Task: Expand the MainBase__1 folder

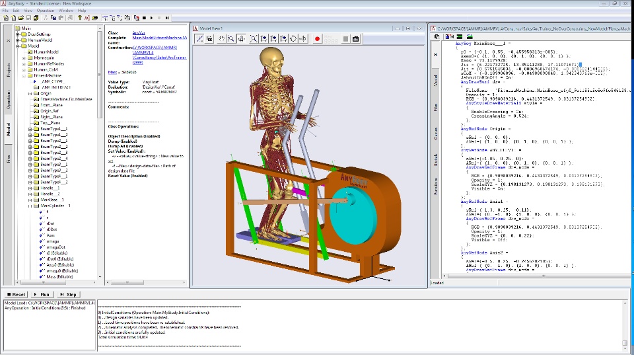Action: [30, 200]
